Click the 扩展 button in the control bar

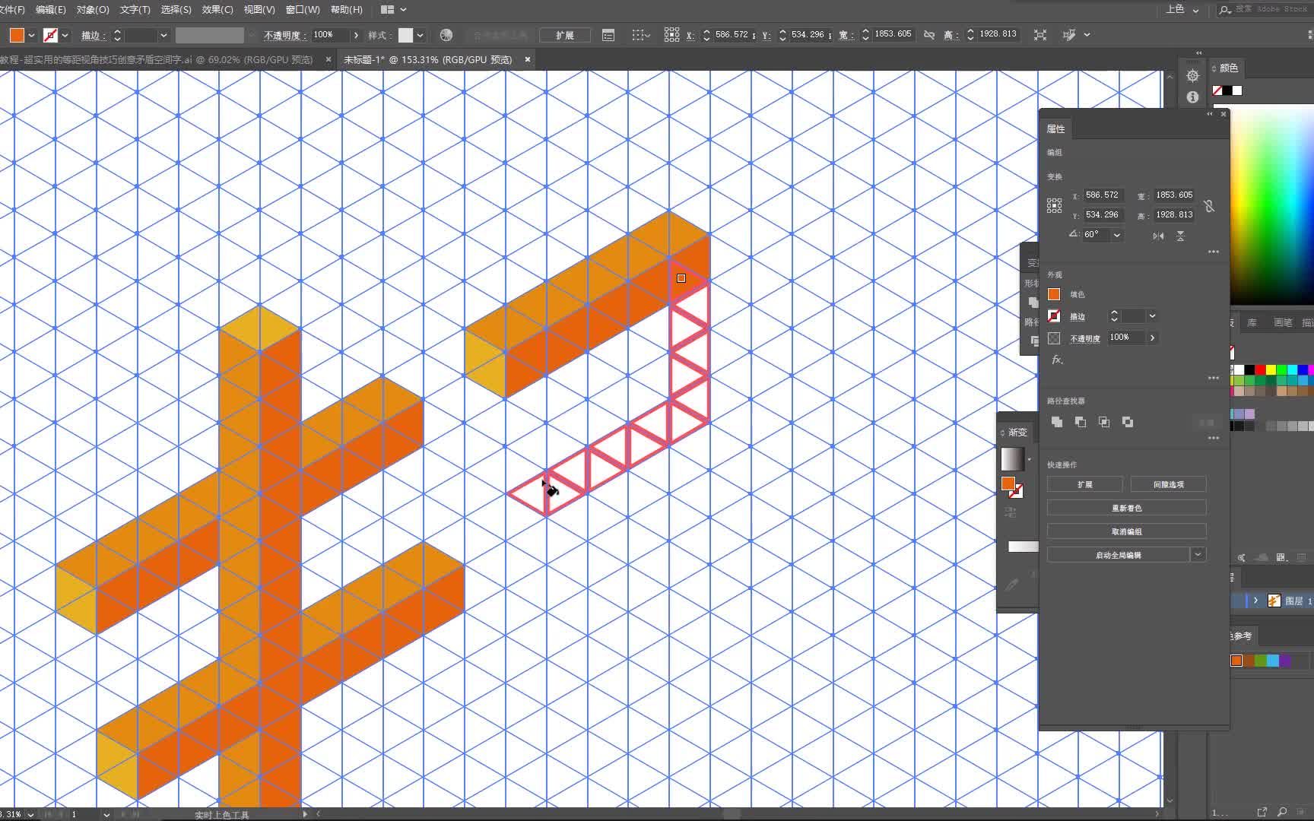pos(564,35)
